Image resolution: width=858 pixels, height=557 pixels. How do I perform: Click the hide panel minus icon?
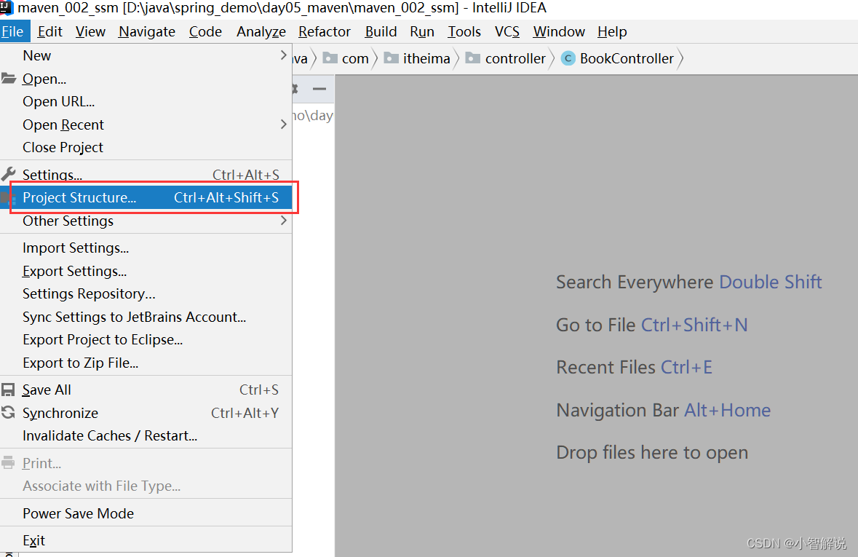(319, 88)
